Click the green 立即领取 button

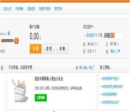(x=41, y=98)
